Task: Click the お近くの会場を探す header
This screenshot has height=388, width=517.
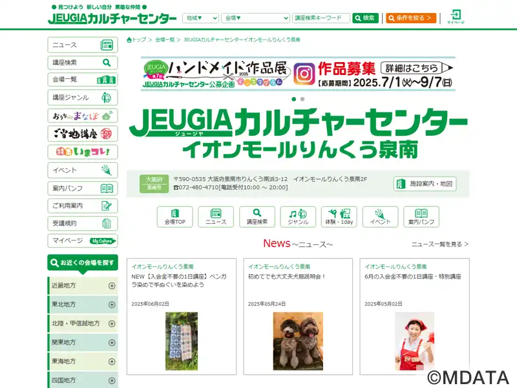Action: pyautogui.click(x=83, y=263)
